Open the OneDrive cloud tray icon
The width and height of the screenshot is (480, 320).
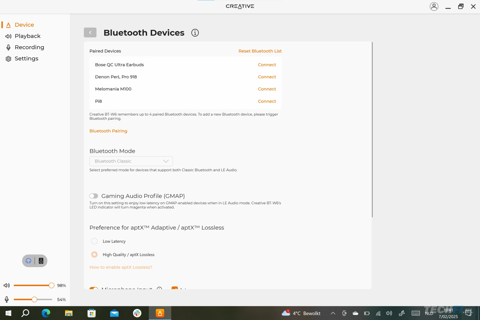pos(355,313)
